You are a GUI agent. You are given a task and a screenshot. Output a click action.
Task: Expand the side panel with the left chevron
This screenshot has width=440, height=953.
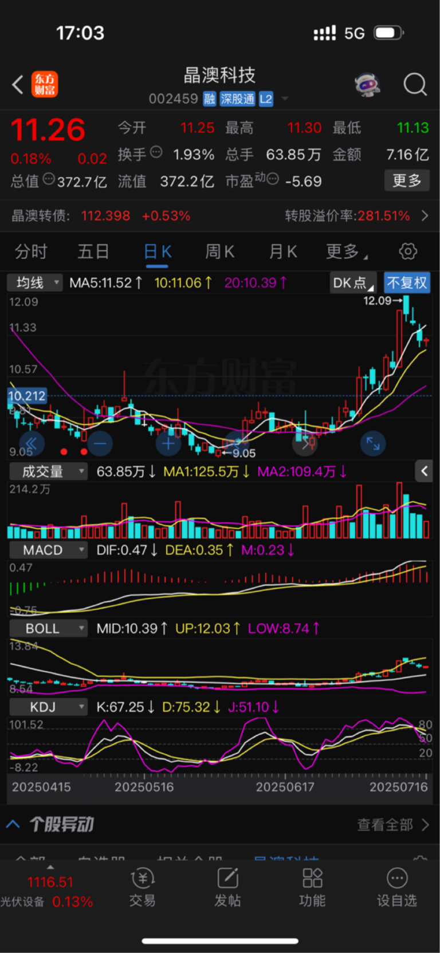(424, 471)
